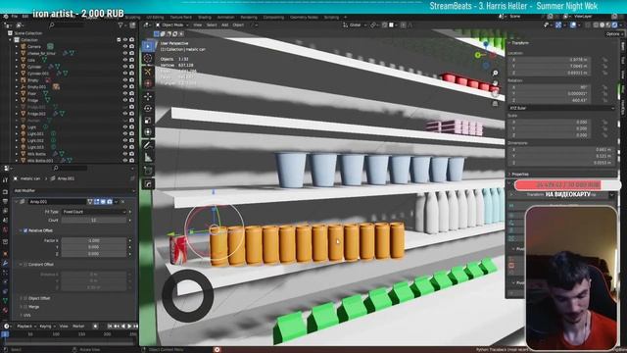Image resolution: width=627 pixels, height=353 pixels.
Task: Enable the Object Offset checkbox
Action: (x=25, y=298)
